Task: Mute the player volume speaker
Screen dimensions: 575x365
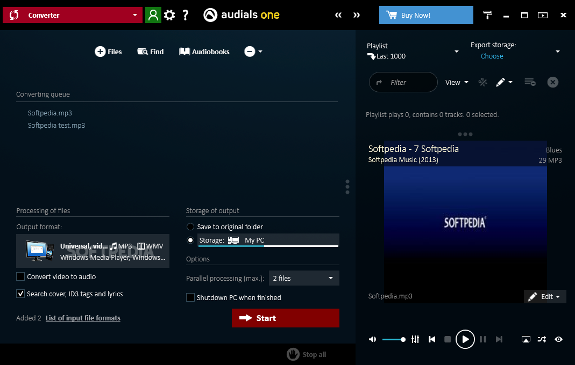Action: point(372,339)
